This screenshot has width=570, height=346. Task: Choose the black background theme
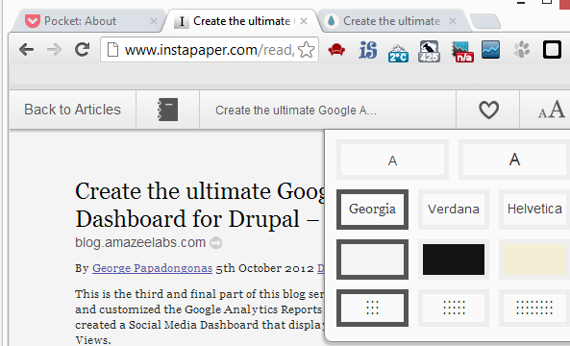454,259
